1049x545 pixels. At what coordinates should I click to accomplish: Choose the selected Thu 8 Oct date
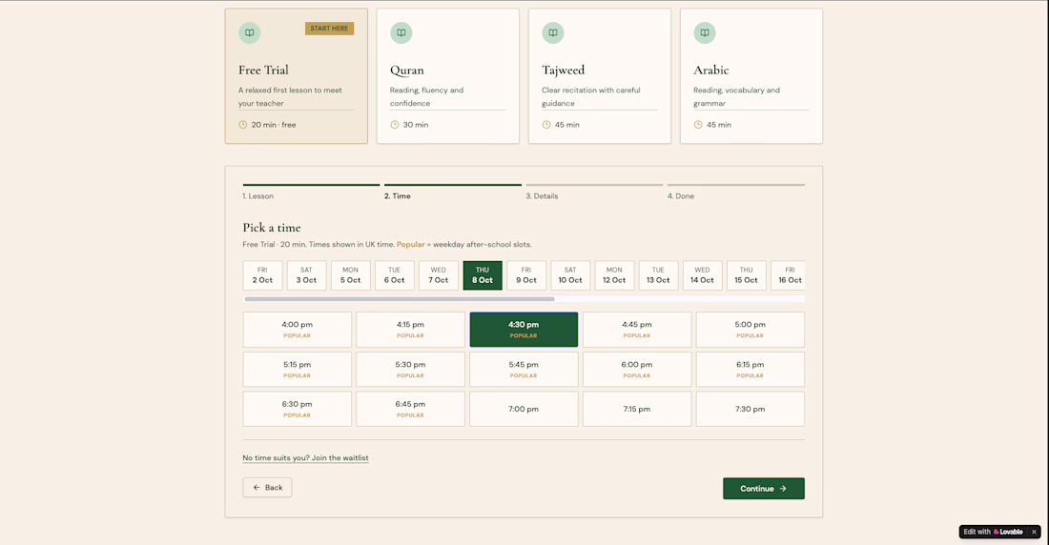(483, 275)
